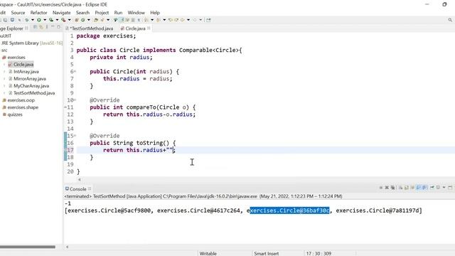
Task: Collapse the fold marker at line 10
Action: coord(75,100)
